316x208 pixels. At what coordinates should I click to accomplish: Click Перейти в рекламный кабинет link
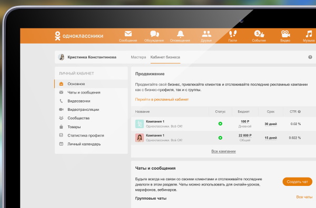point(162,99)
